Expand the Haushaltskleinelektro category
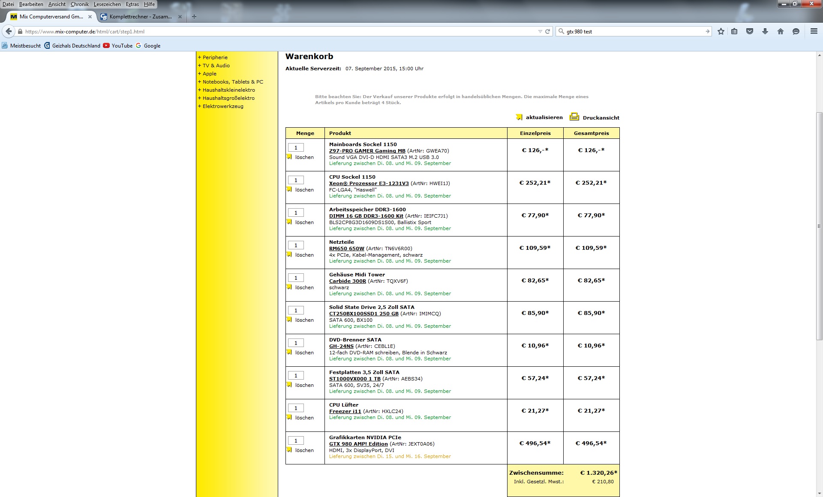 pyautogui.click(x=228, y=90)
